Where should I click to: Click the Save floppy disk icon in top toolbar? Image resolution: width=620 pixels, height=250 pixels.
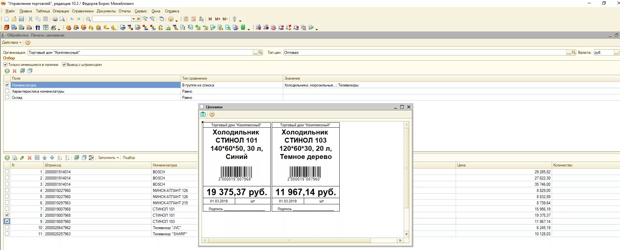click(x=22, y=19)
